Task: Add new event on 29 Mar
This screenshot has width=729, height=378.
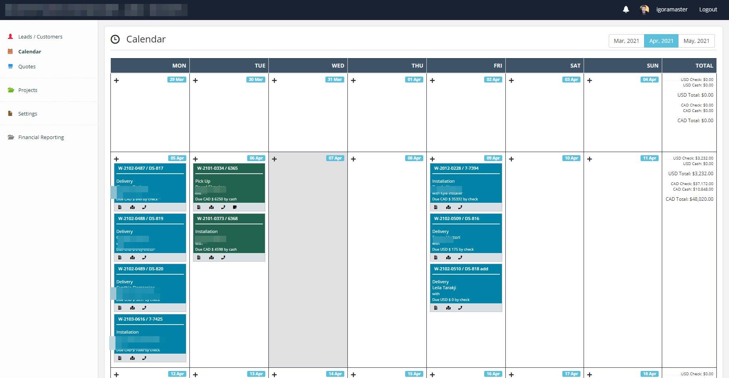Action: (x=116, y=81)
